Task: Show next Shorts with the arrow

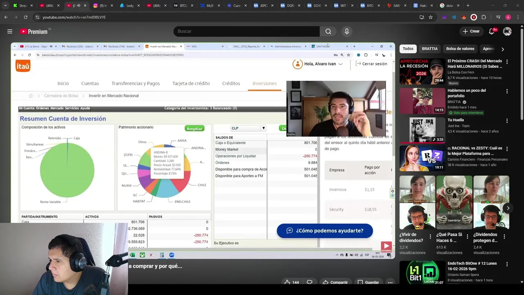Action: tap(508, 208)
